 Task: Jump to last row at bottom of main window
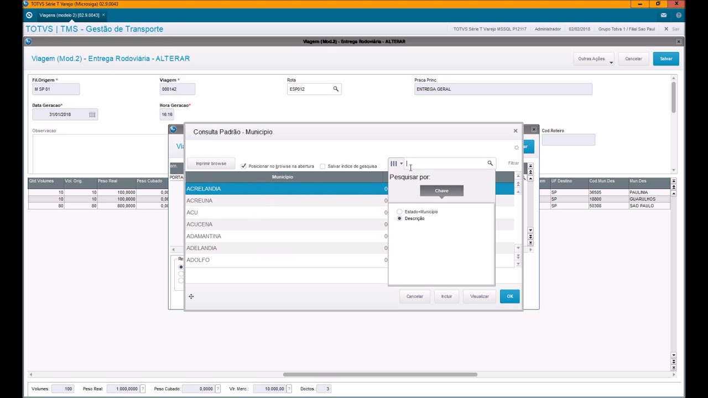coord(673,368)
